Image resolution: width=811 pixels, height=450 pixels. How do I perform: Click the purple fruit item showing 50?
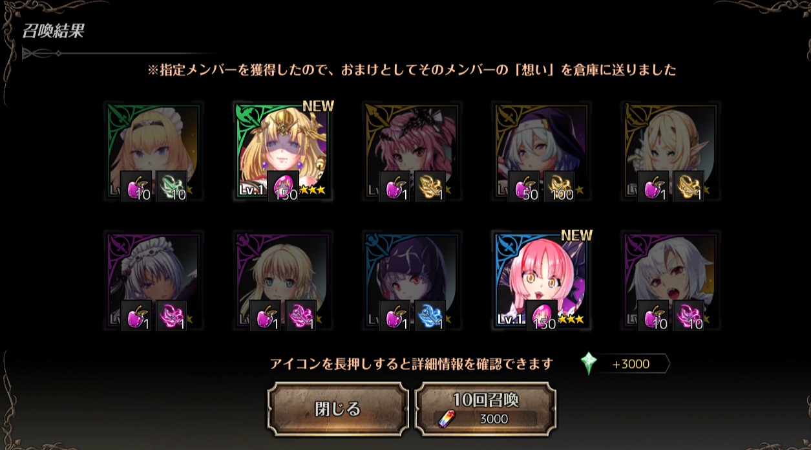[524, 186]
